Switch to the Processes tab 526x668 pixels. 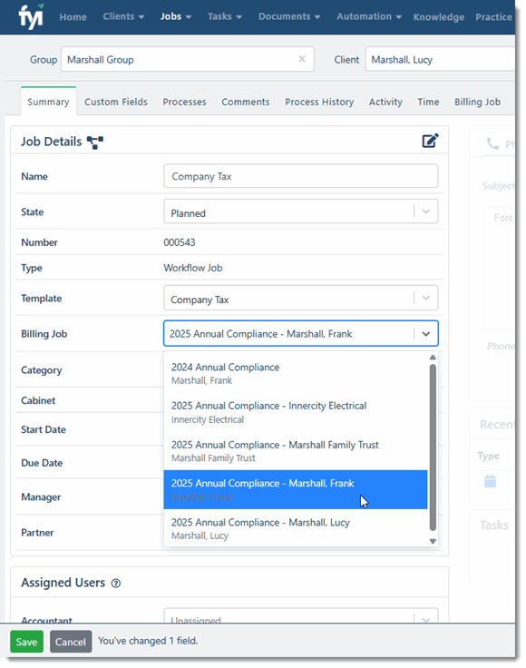(184, 102)
